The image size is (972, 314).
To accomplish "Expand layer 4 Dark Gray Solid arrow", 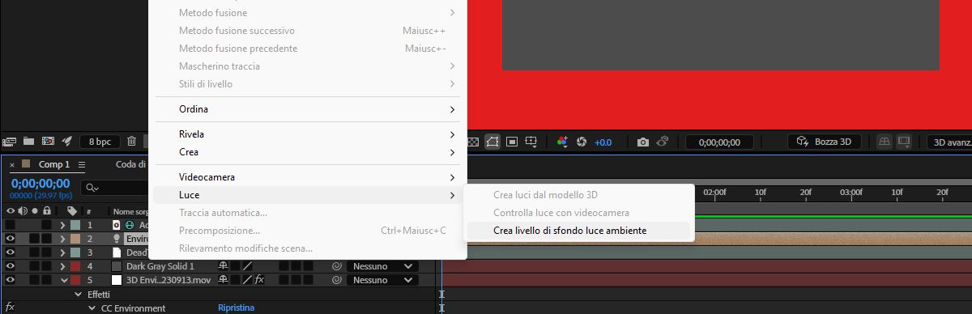I will [x=62, y=266].
